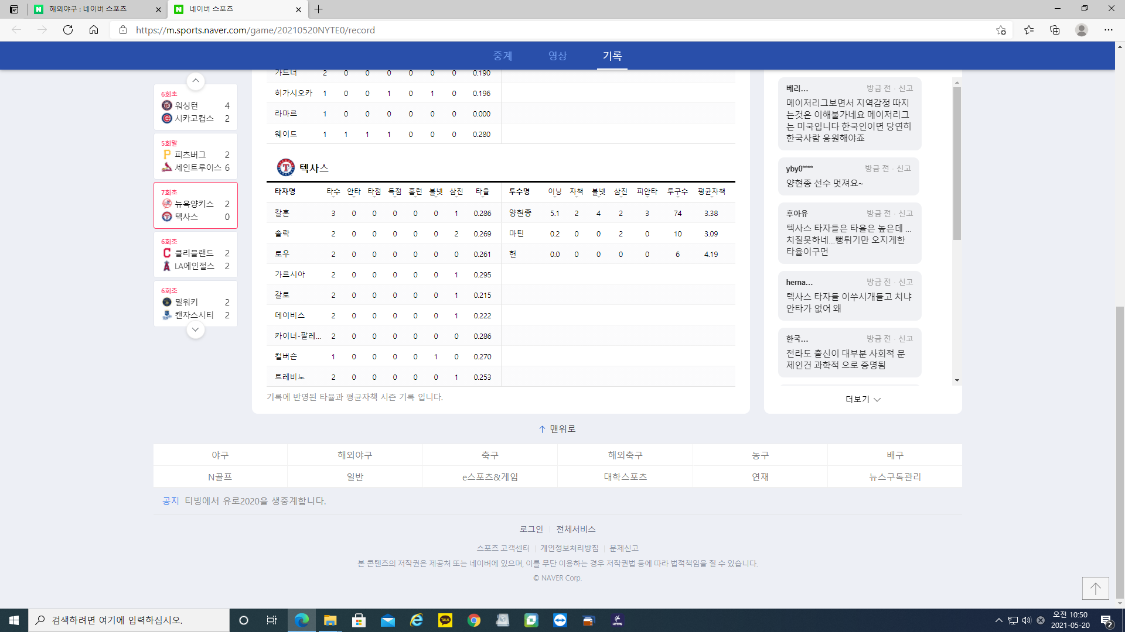Report the 후아유 comment with 신고
This screenshot has width=1125, height=632.
pyautogui.click(x=906, y=214)
